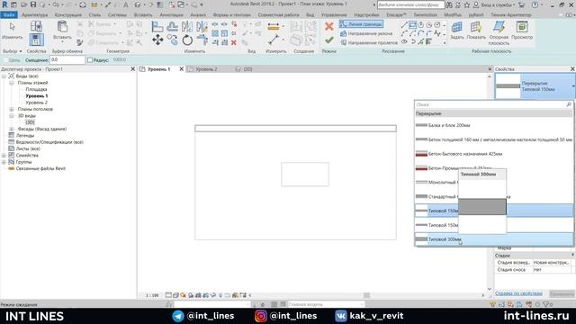Click the Смещение offset input field

67,60
